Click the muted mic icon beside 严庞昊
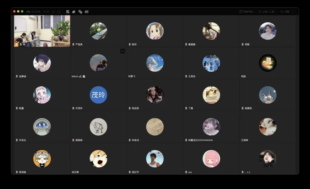 73,45
